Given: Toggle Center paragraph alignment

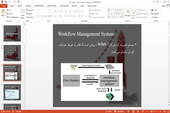Looking at the screenshot, I should coord(69,16).
